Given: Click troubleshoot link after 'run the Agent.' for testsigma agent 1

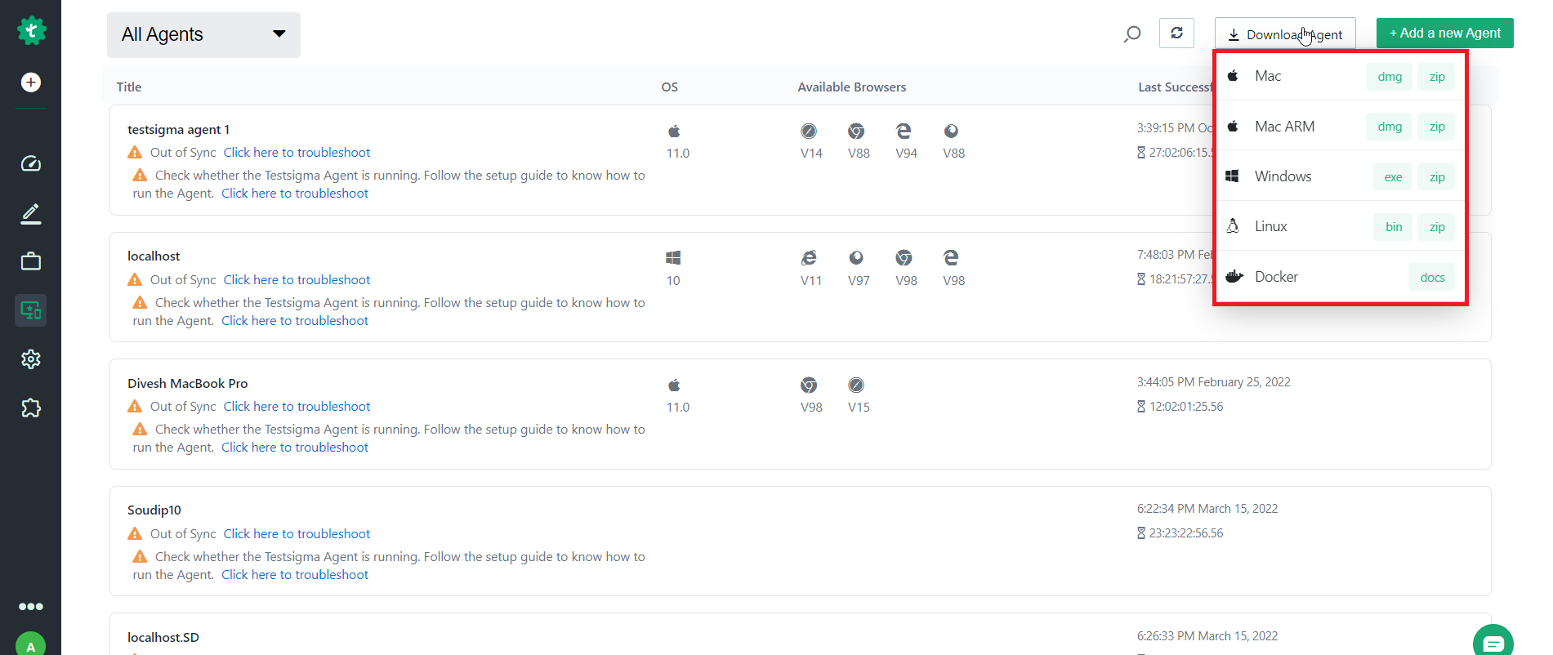Looking at the screenshot, I should [295, 194].
